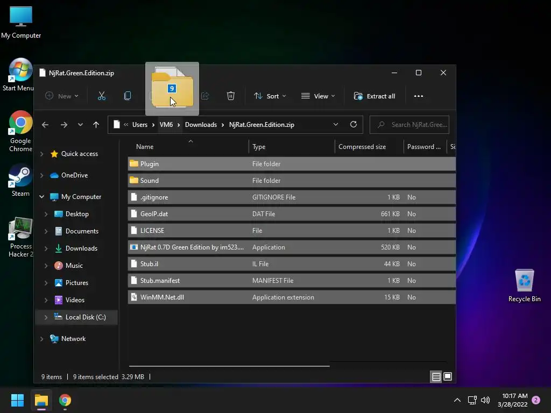Screen dimensions: 551x413
Task: Click the horizontal scrollbar in file list
Action: point(229,366)
